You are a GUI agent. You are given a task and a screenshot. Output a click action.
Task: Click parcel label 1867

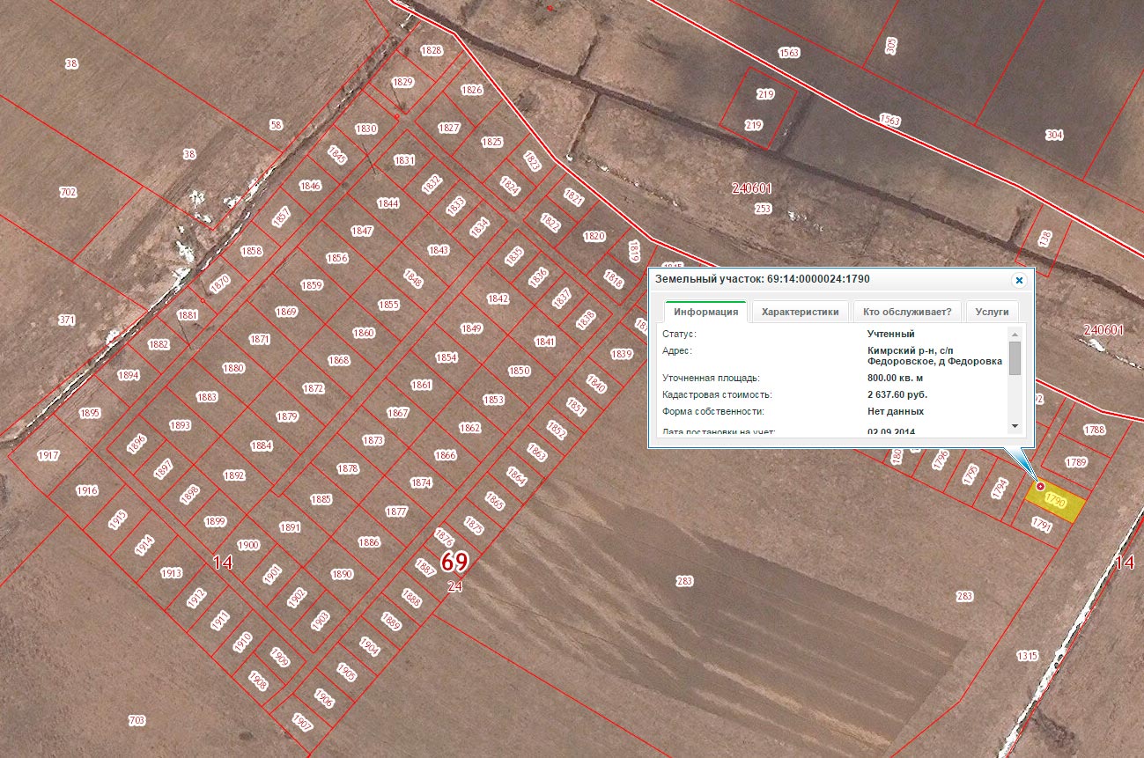click(x=398, y=413)
